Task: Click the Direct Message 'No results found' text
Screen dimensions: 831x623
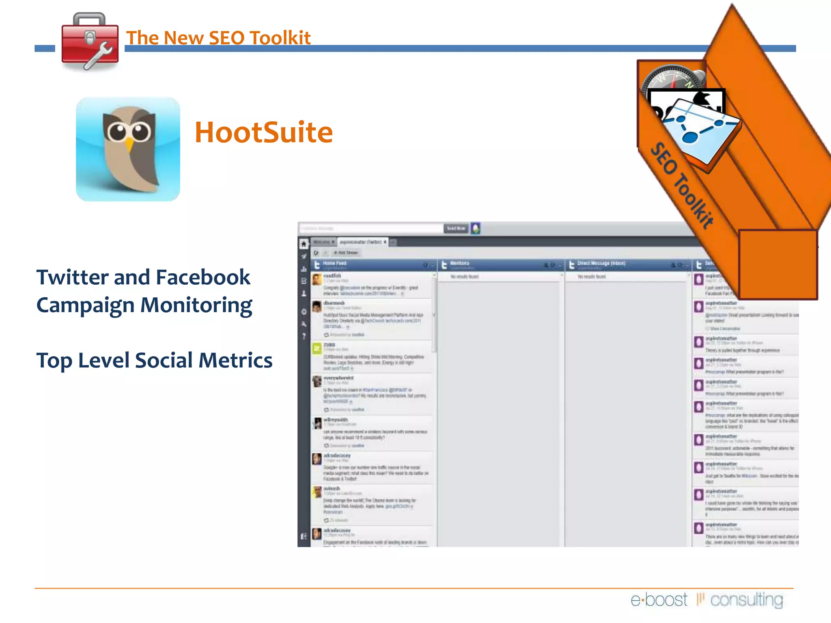Action: pyautogui.click(x=592, y=277)
